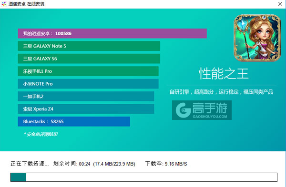Select the Bluestacks: 58265 bar

74,121
